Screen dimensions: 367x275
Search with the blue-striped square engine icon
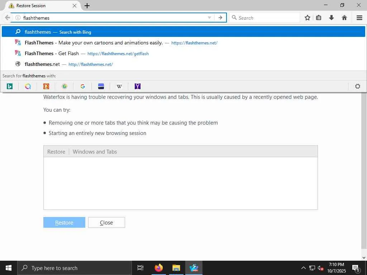pos(101,86)
